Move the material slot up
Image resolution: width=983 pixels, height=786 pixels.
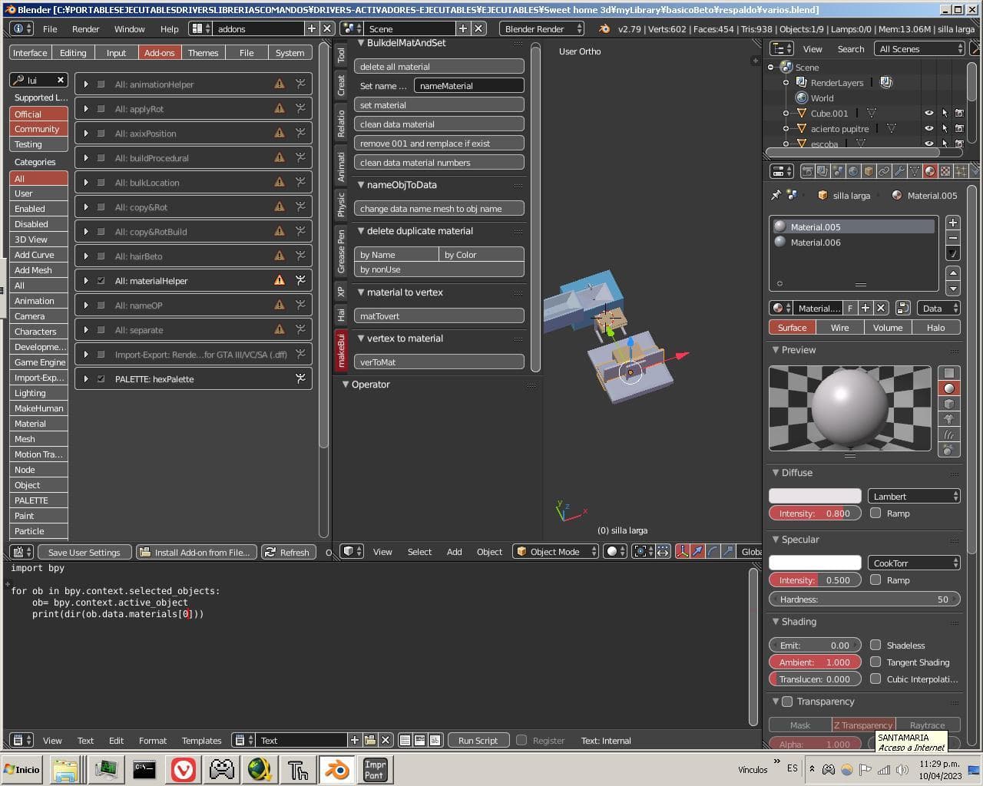pos(953,273)
